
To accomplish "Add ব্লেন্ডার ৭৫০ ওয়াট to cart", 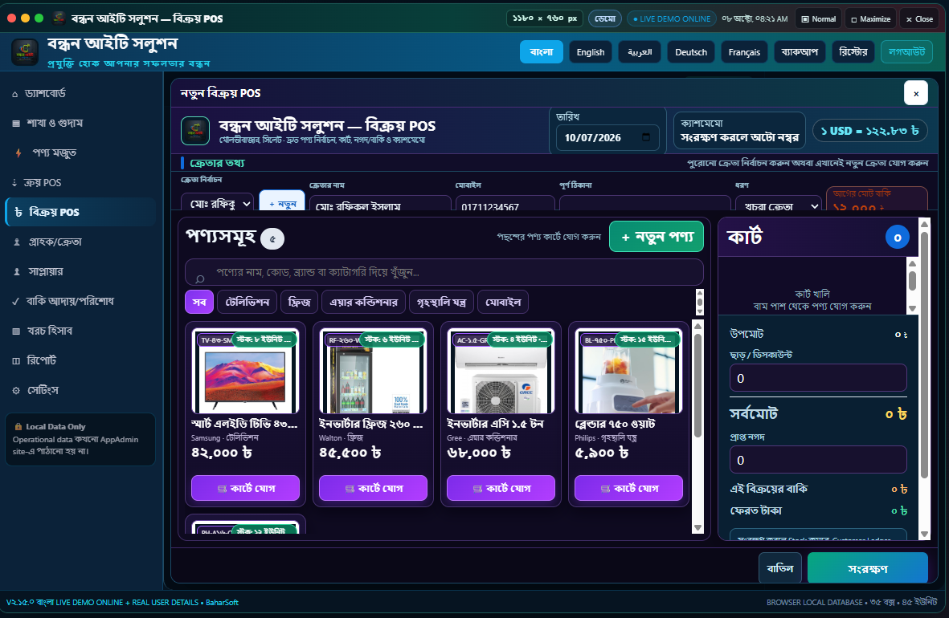I will coord(628,488).
